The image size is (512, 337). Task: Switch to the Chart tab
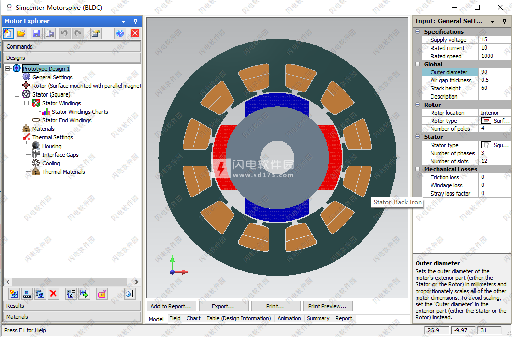[x=193, y=318]
